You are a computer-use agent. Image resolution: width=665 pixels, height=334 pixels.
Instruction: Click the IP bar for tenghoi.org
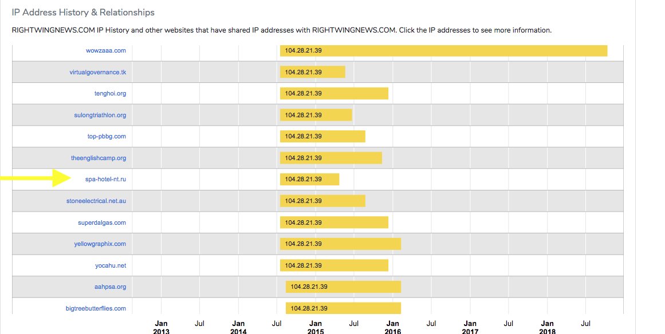[334, 93]
